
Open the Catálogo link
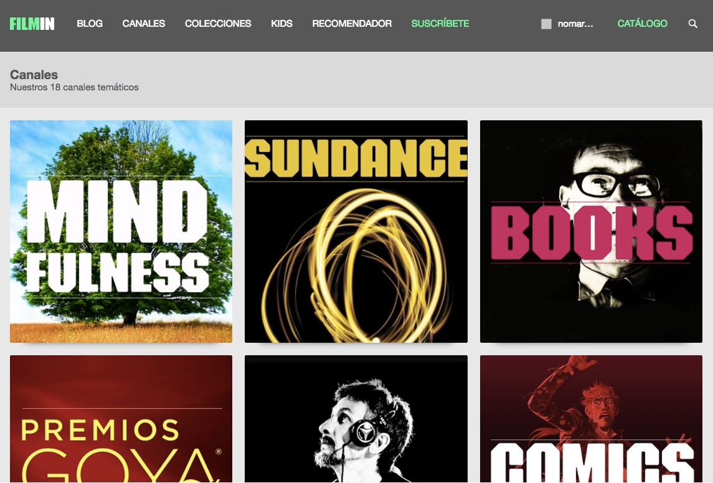pyautogui.click(x=642, y=24)
